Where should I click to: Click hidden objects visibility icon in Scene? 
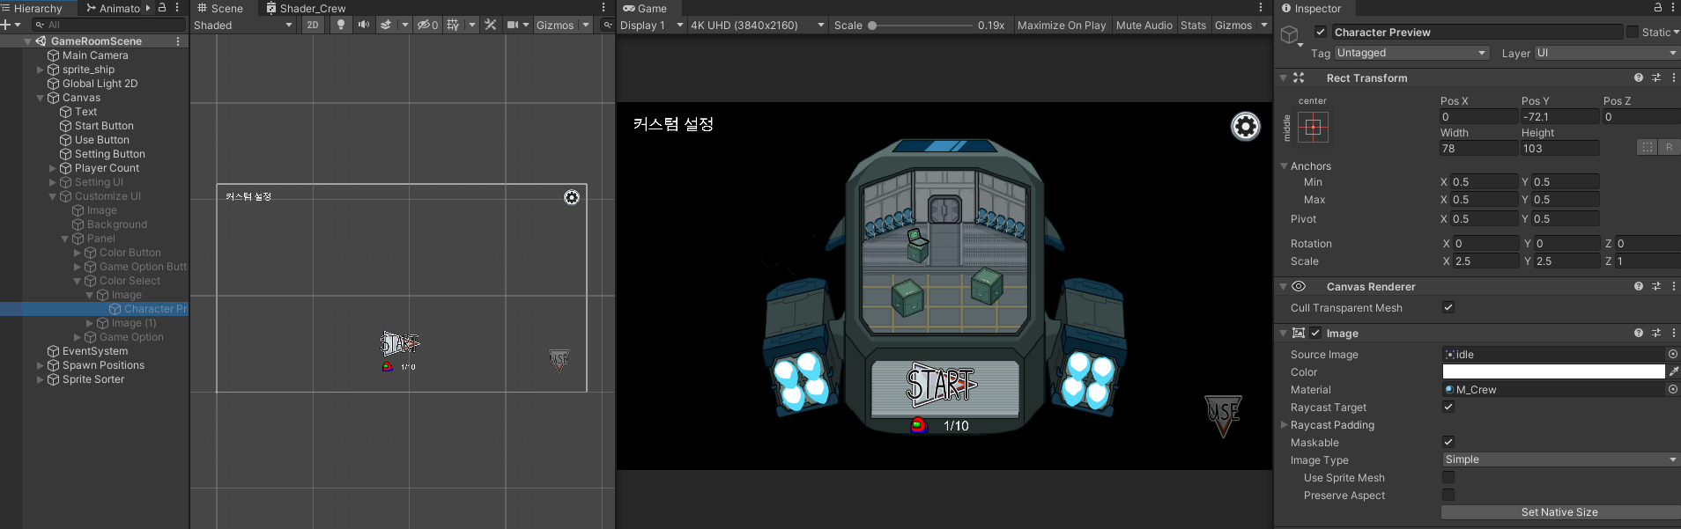tap(427, 25)
